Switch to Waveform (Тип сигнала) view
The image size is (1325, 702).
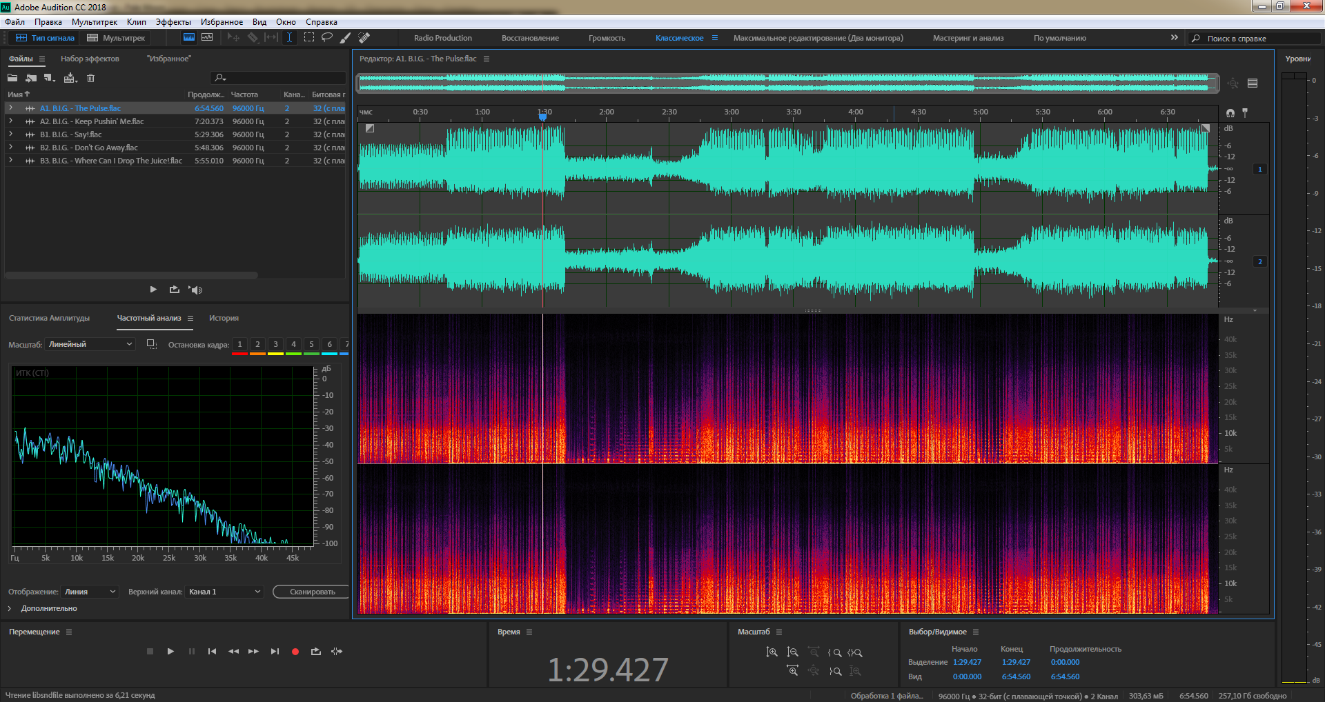pyautogui.click(x=45, y=38)
